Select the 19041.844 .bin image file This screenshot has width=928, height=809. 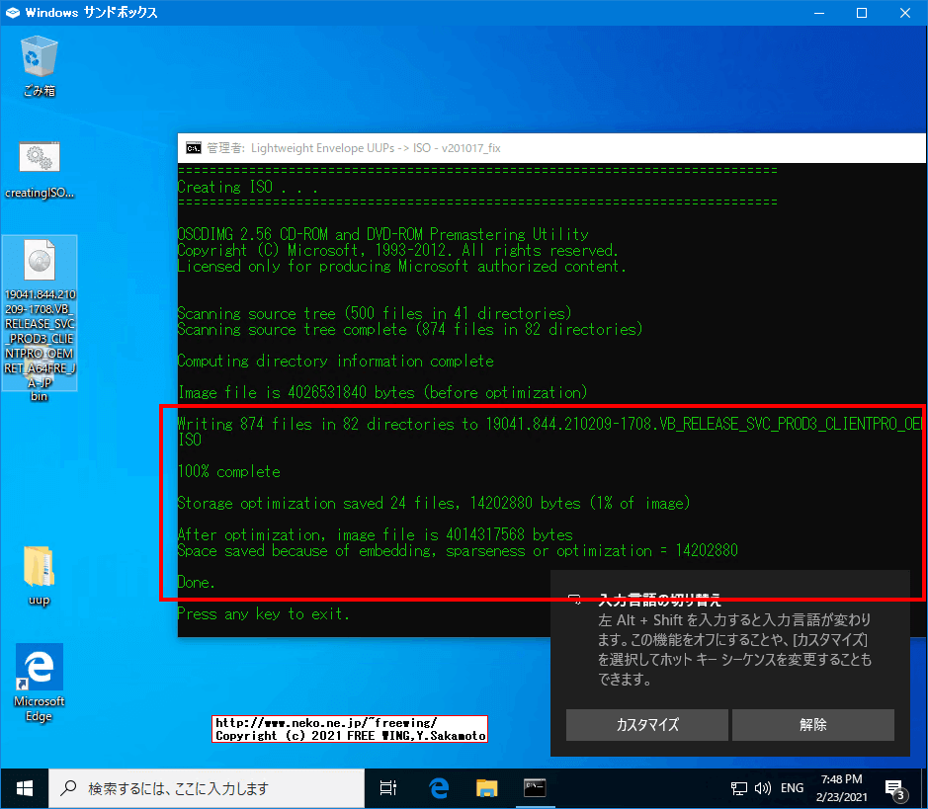point(39,262)
